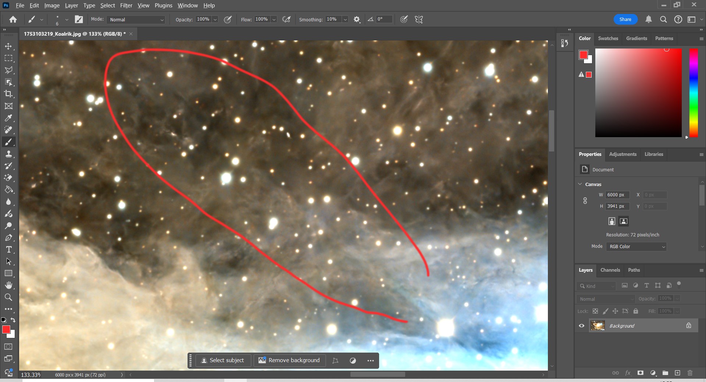Click the create new layer icon
This screenshot has width=706, height=382.
tap(677, 373)
